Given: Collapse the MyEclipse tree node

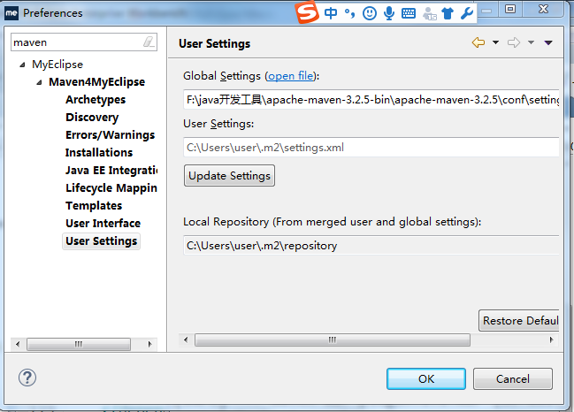Looking at the screenshot, I should click(22, 65).
